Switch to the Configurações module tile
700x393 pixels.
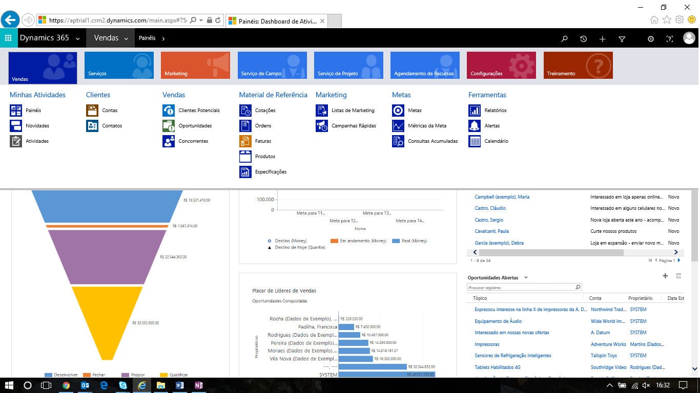click(501, 65)
